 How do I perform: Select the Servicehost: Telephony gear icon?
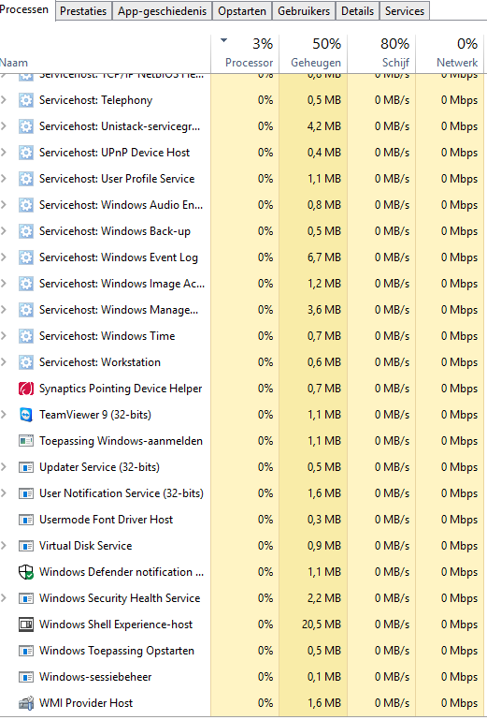26,100
